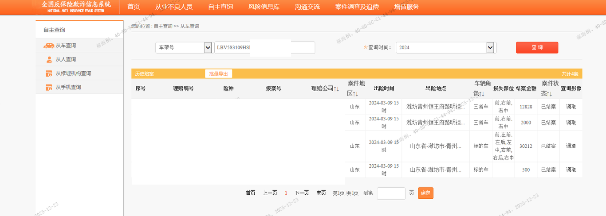
Task: Sort by 案件地区 using its arrows icon
Action: tap(356, 94)
